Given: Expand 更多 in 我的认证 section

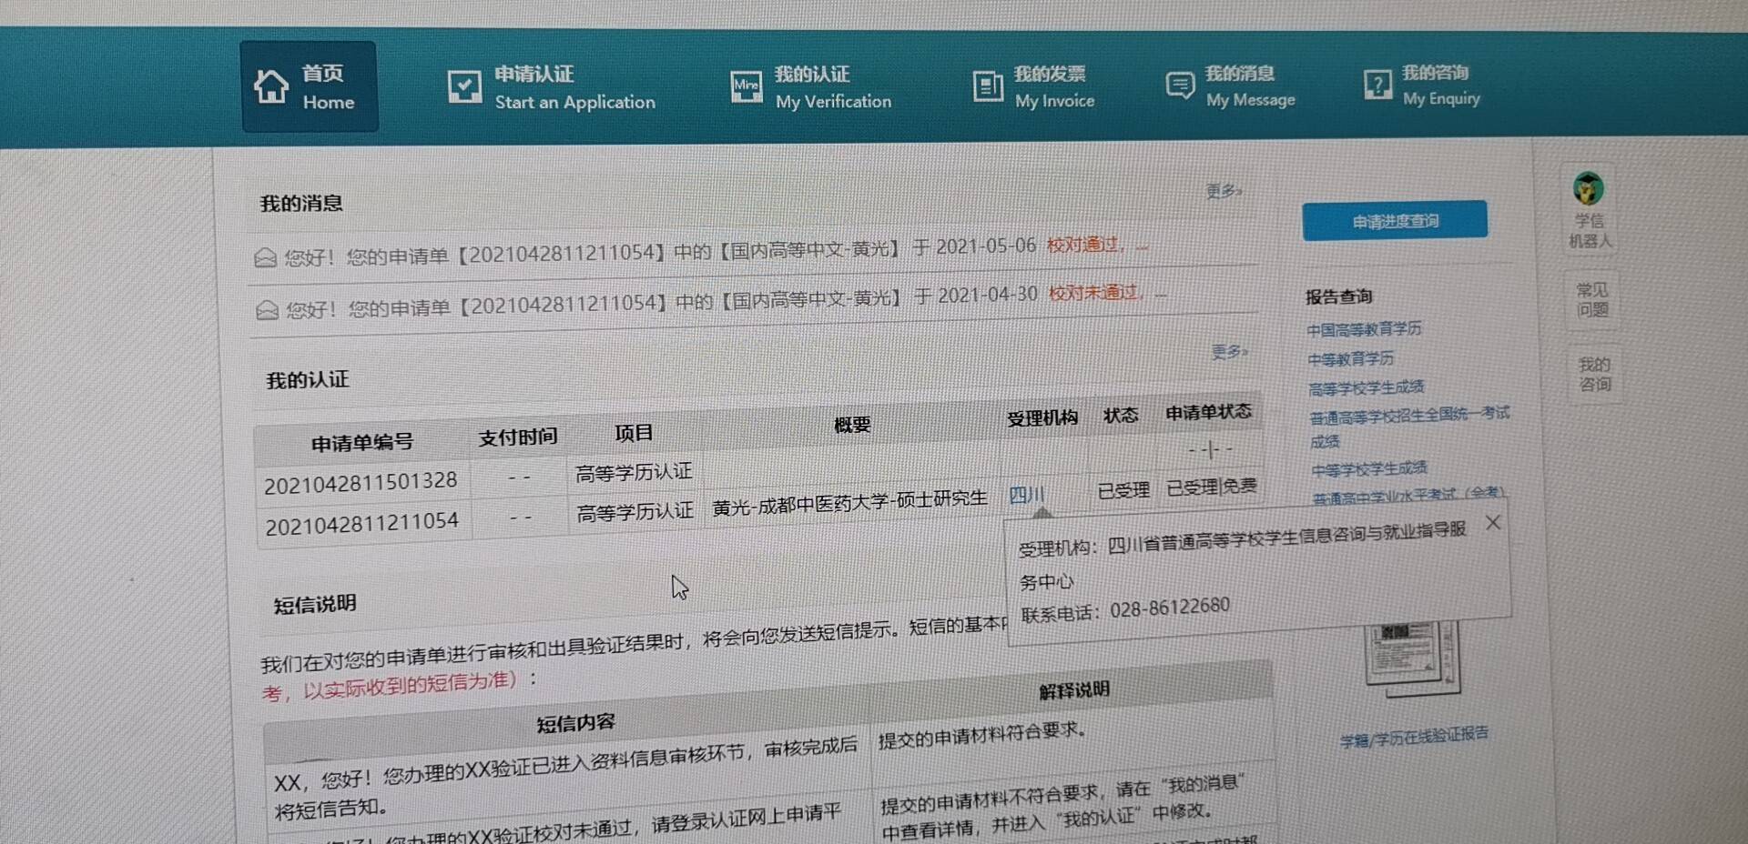Looking at the screenshot, I should pos(1229,352).
